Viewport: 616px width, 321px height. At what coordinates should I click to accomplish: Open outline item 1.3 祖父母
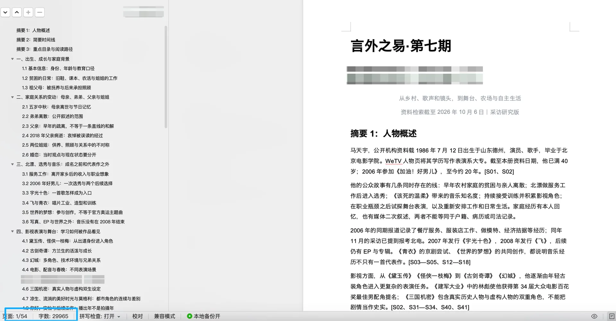[56, 88]
